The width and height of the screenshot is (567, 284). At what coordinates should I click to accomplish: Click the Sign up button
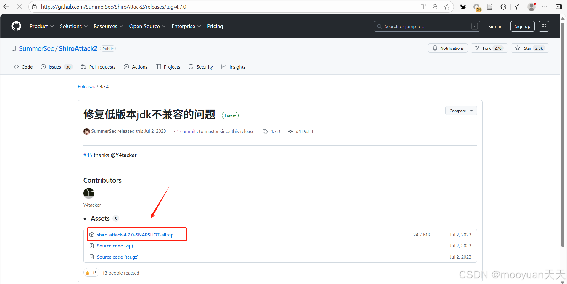click(522, 26)
